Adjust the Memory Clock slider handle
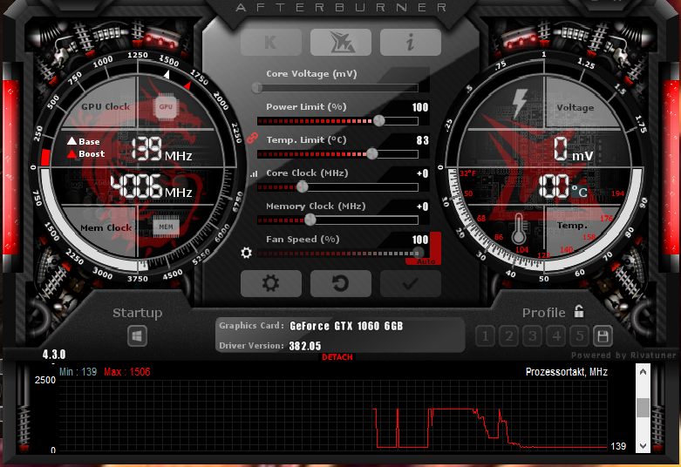Image resolution: width=681 pixels, height=467 pixels. coord(310,220)
